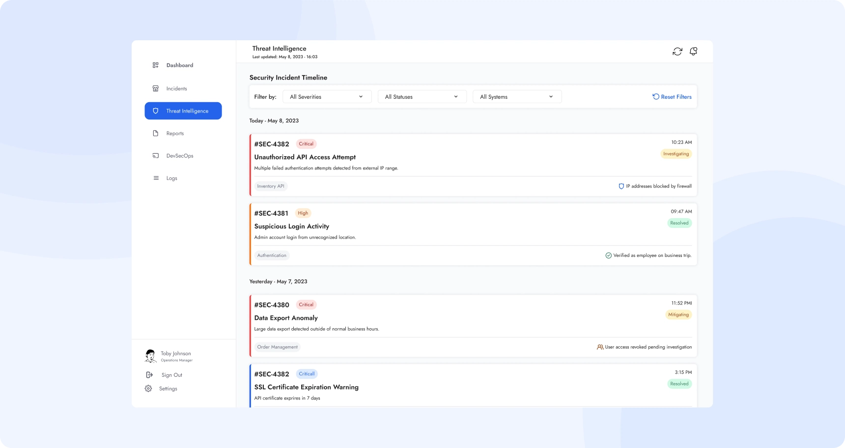Image resolution: width=845 pixels, height=448 pixels.
Task: Click Toby Johnson's profile avatar
Action: coord(151,356)
